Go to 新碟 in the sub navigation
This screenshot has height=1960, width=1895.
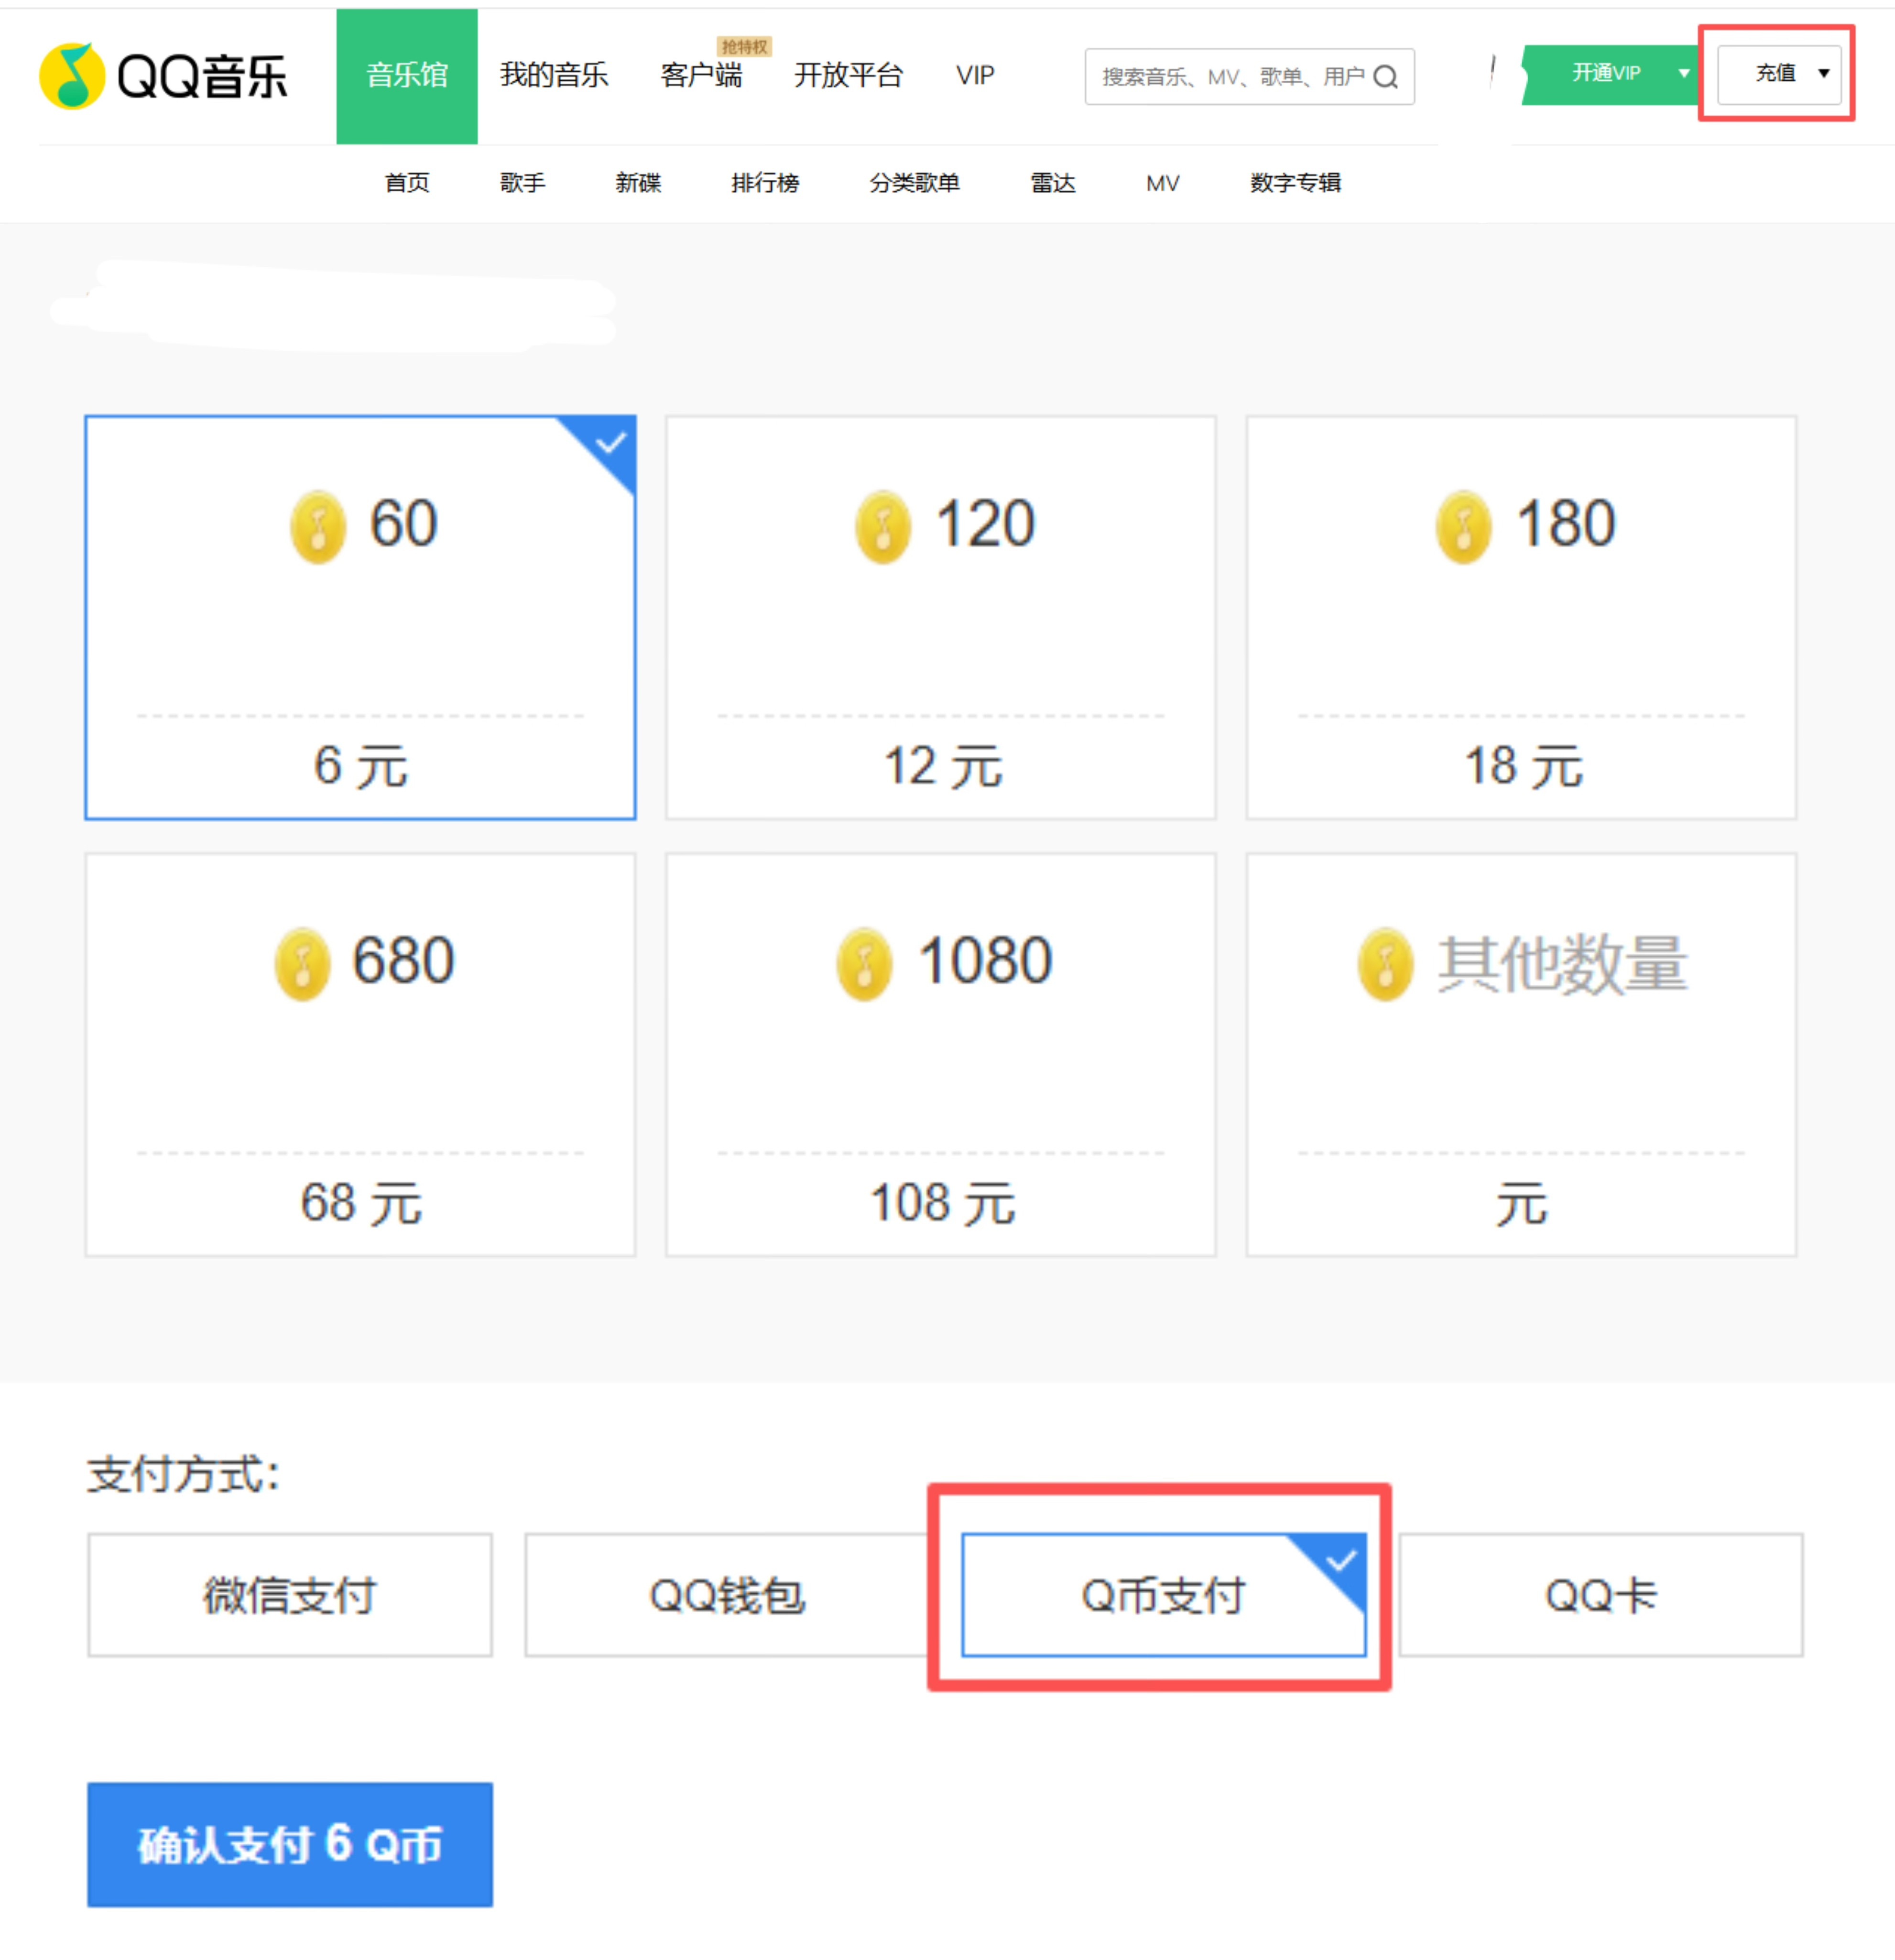click(x=638, y=183)
